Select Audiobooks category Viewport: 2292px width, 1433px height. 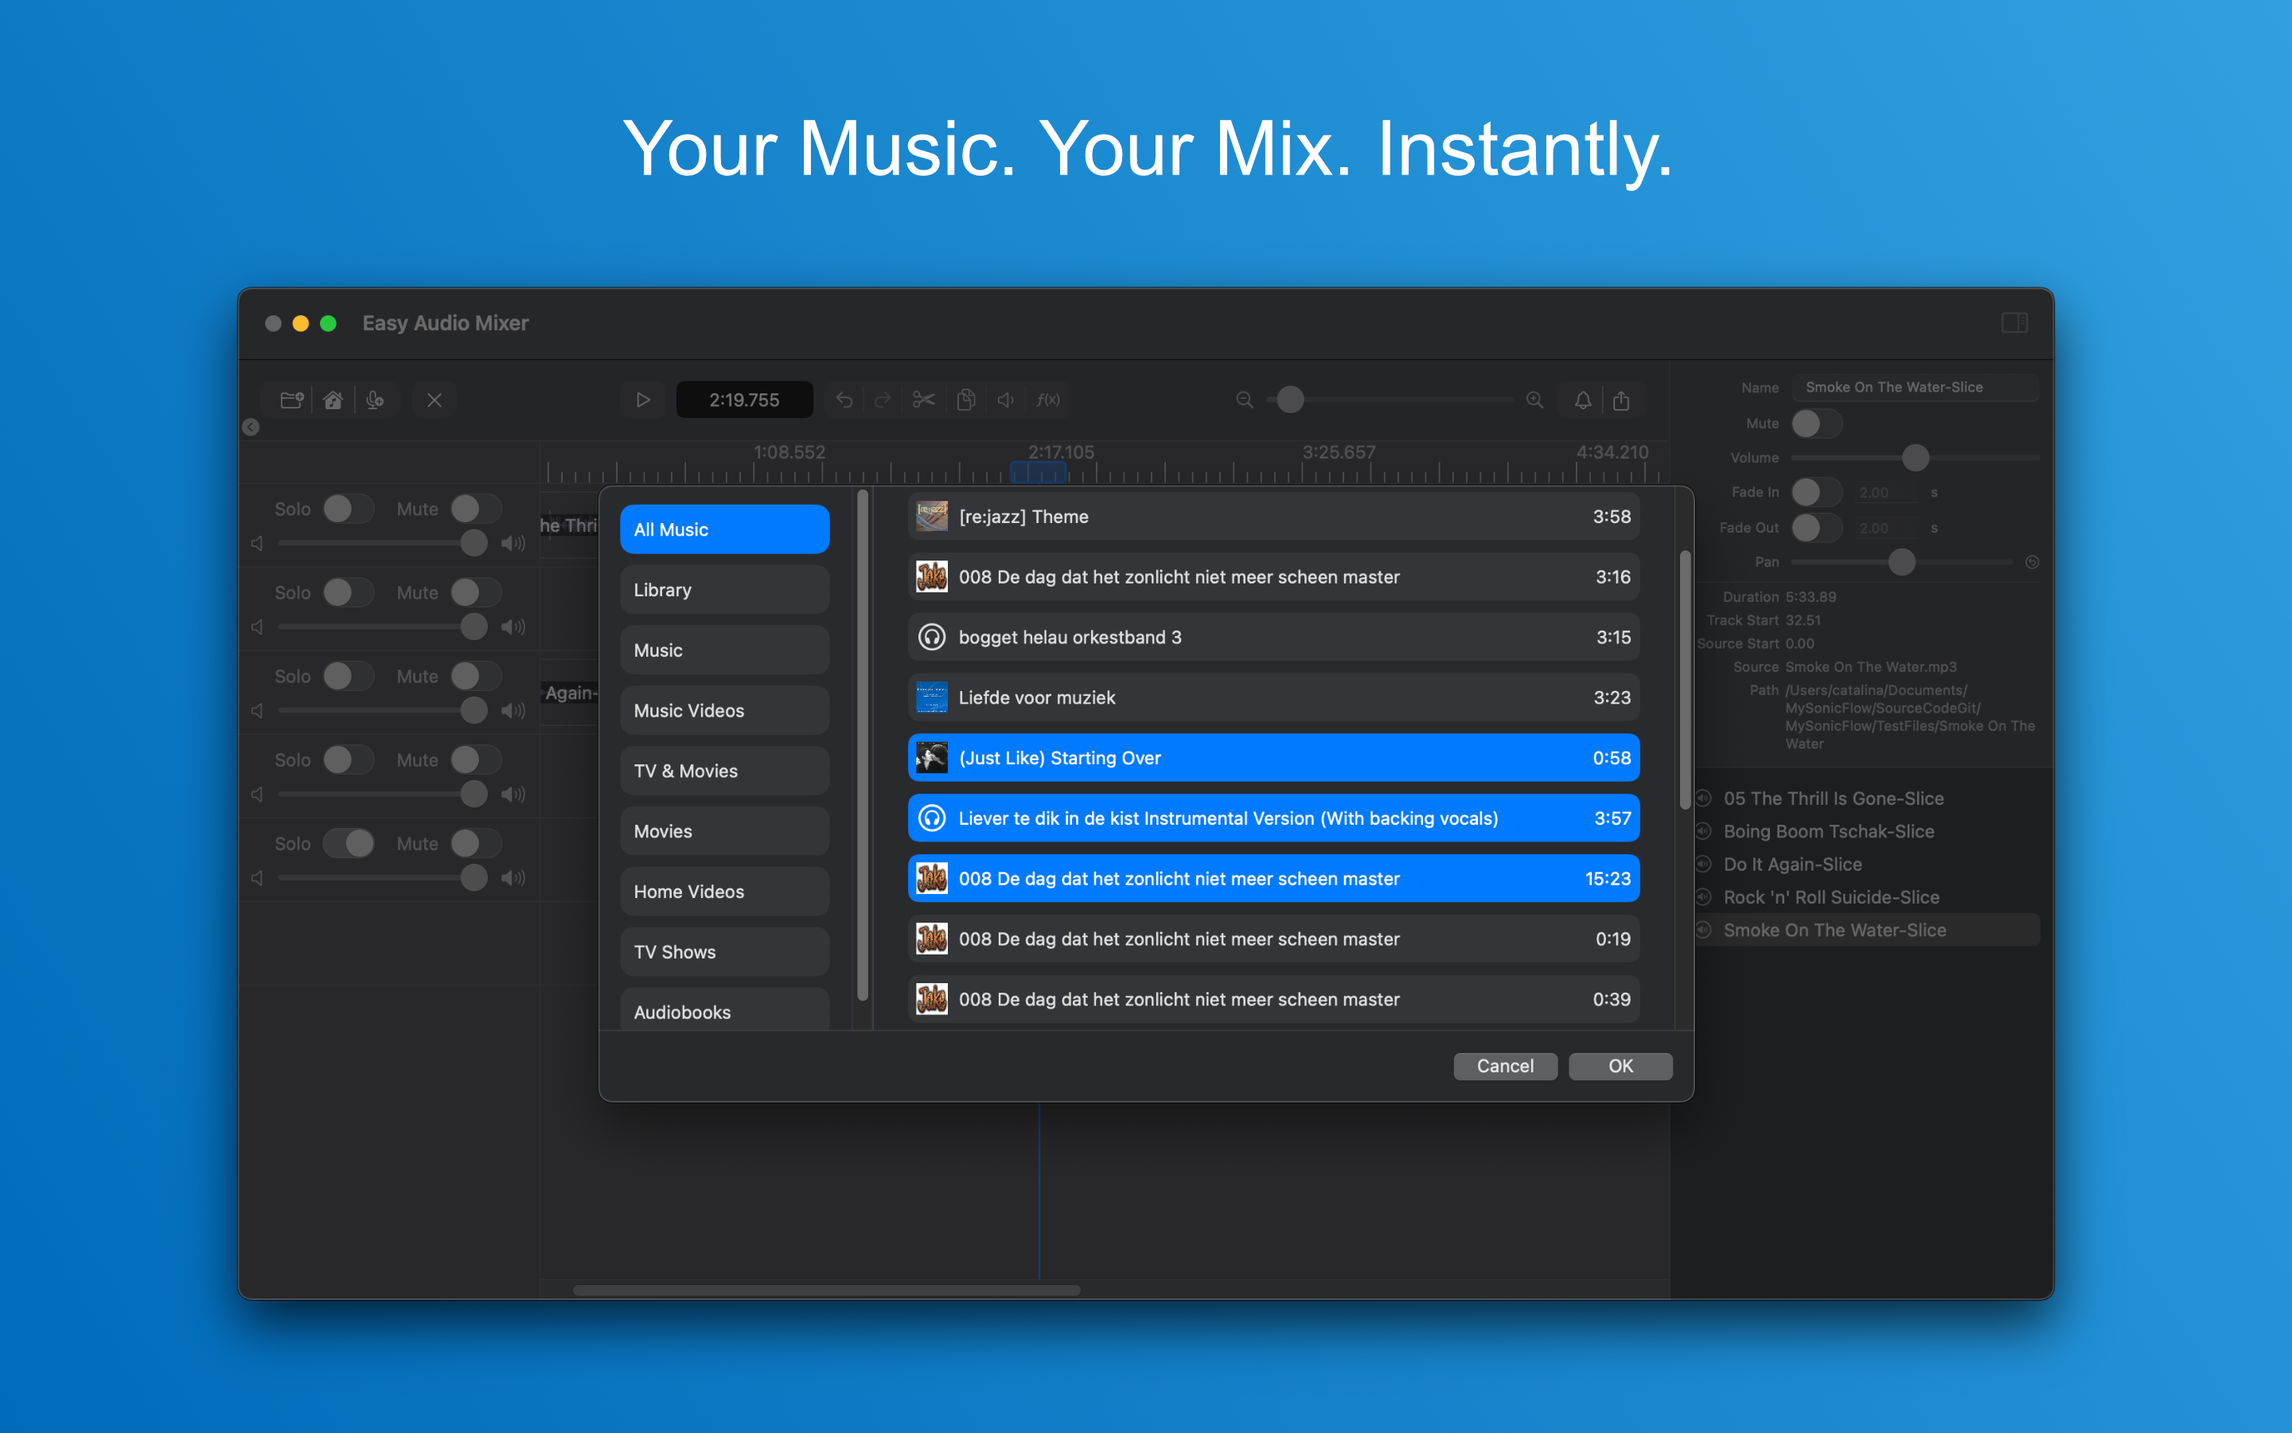[x=724, y=1009]
